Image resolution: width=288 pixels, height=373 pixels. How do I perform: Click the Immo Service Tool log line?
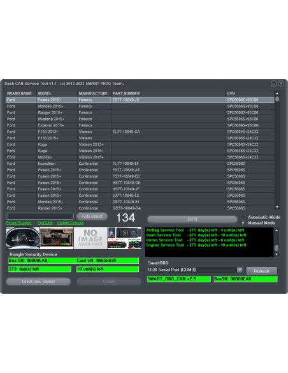(195, 240)
